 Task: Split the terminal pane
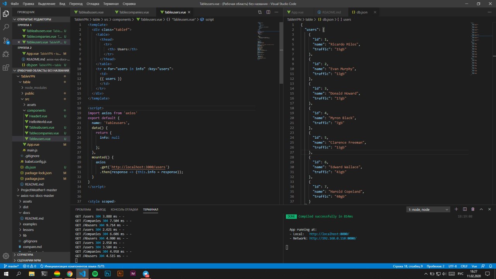[465, 209]
